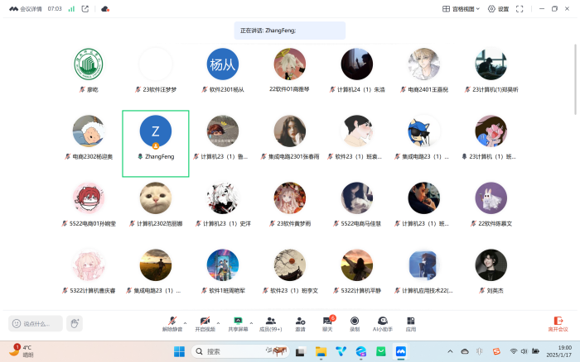
Task: Select 22软件陈慕文 rabbit avatar
Action: 491,198
